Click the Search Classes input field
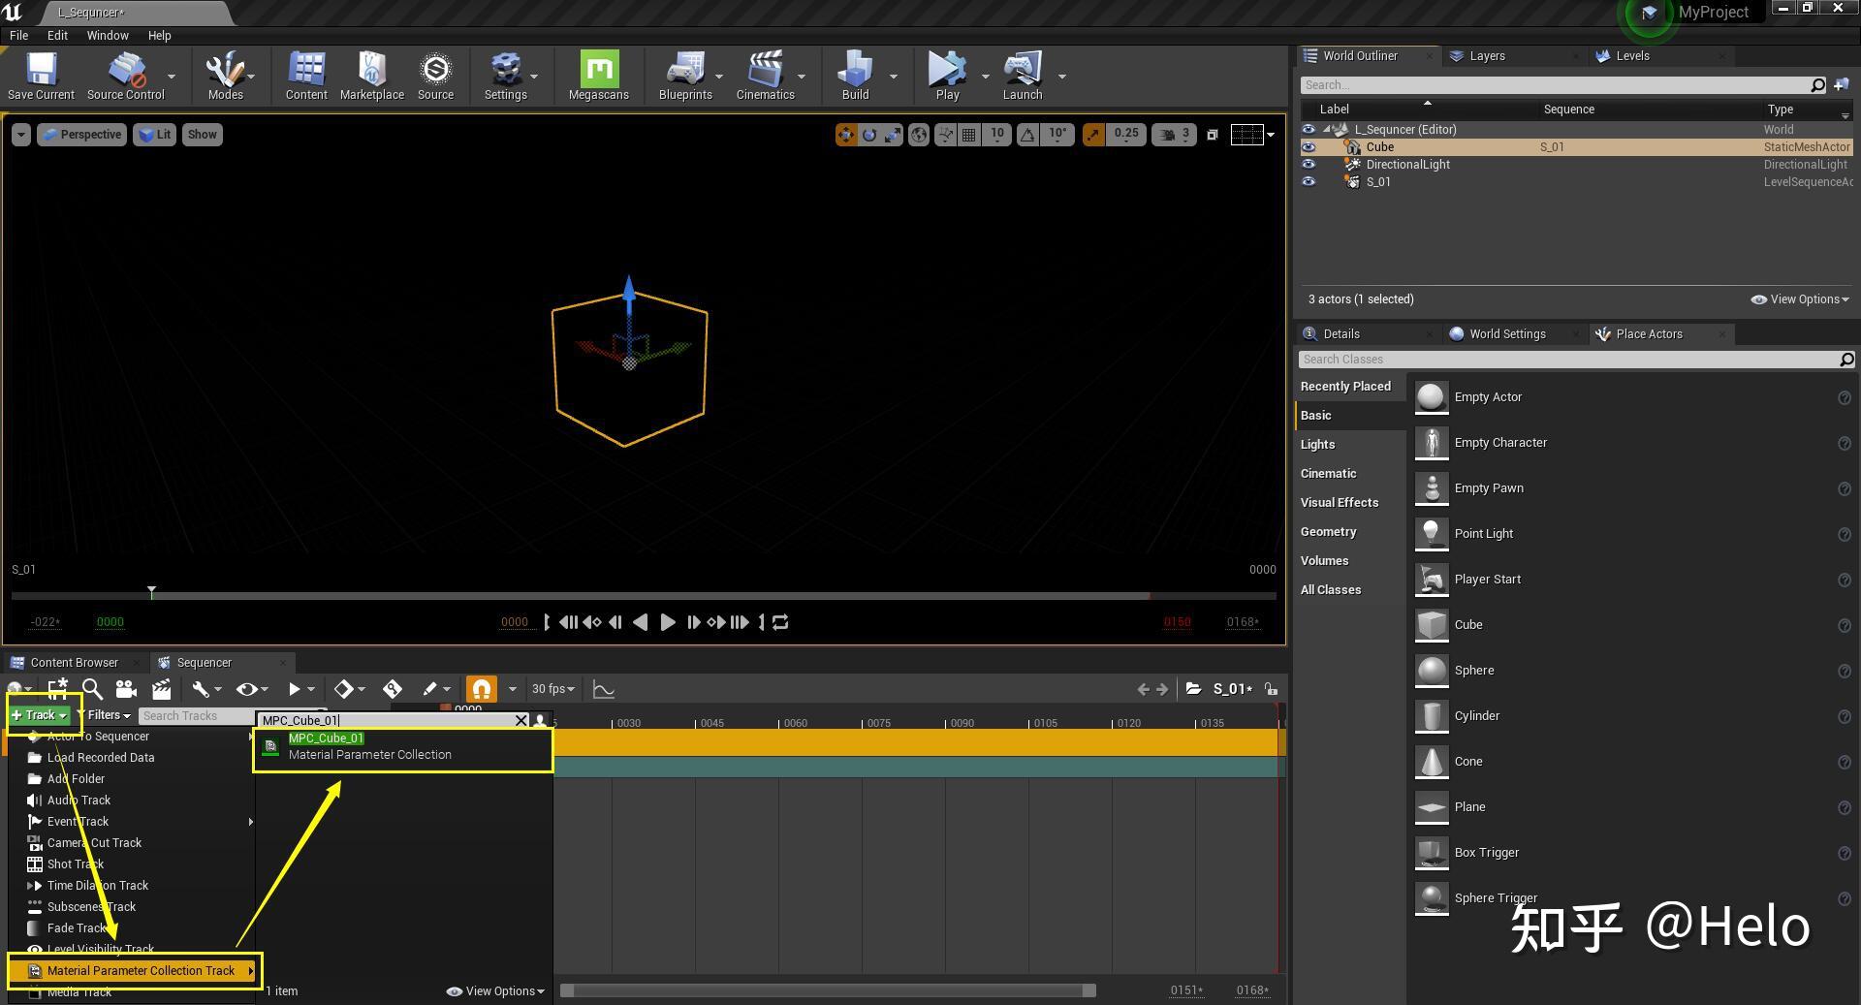This screenshot has width=1861, height=1005. click(x=1551, y=359)
